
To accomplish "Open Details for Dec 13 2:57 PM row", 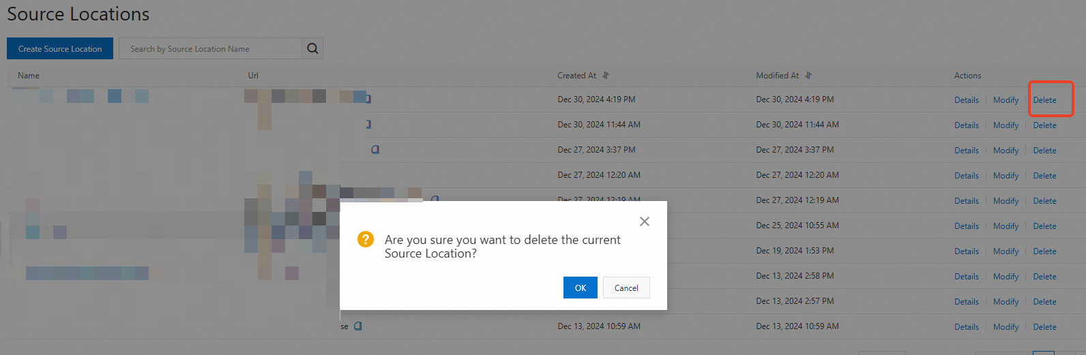I will (967, 302).
